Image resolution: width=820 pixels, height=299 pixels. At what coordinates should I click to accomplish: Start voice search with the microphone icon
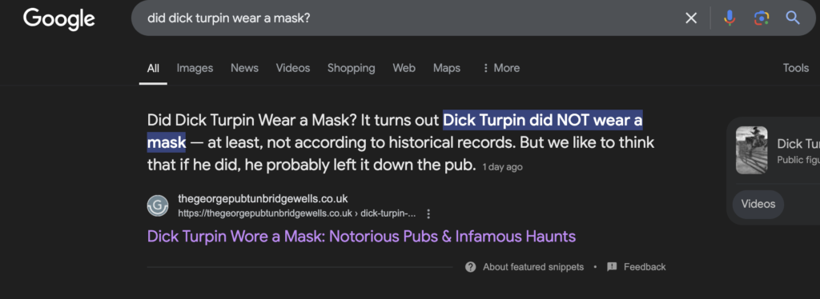pyautogui.click(x=730, y=18)
